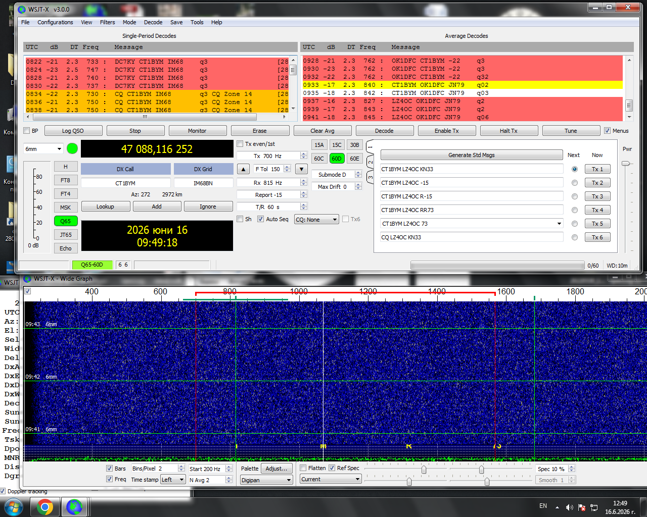Click the Log QSO button
The height and width of the screenshot is (517, 647).
coord(73,131)
